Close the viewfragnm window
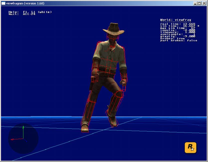Image resolution: width=208 pixels, height=162 pixels. pyautogui.click(x=204, y=3)
